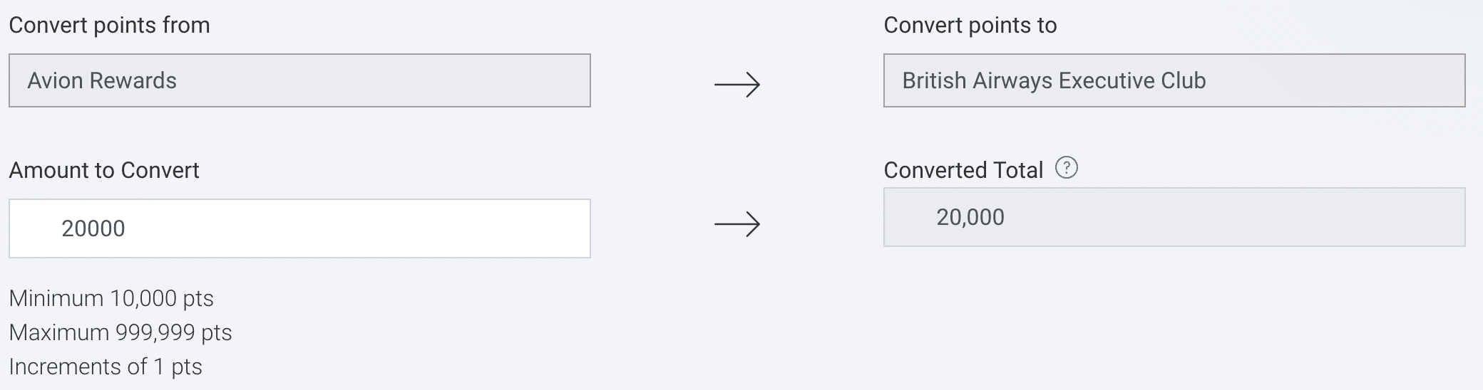Click the 20,000 converted value
Viewport: 1483px width, 390px height.
970,217
